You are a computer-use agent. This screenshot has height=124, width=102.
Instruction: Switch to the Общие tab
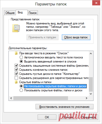coord(10,13)
